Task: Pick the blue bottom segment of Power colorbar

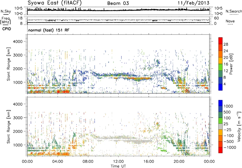Action: [x=221, y=87]
